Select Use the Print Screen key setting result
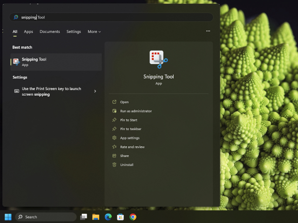The height and width of the screenshot is (223, 298). coord(55,92)
